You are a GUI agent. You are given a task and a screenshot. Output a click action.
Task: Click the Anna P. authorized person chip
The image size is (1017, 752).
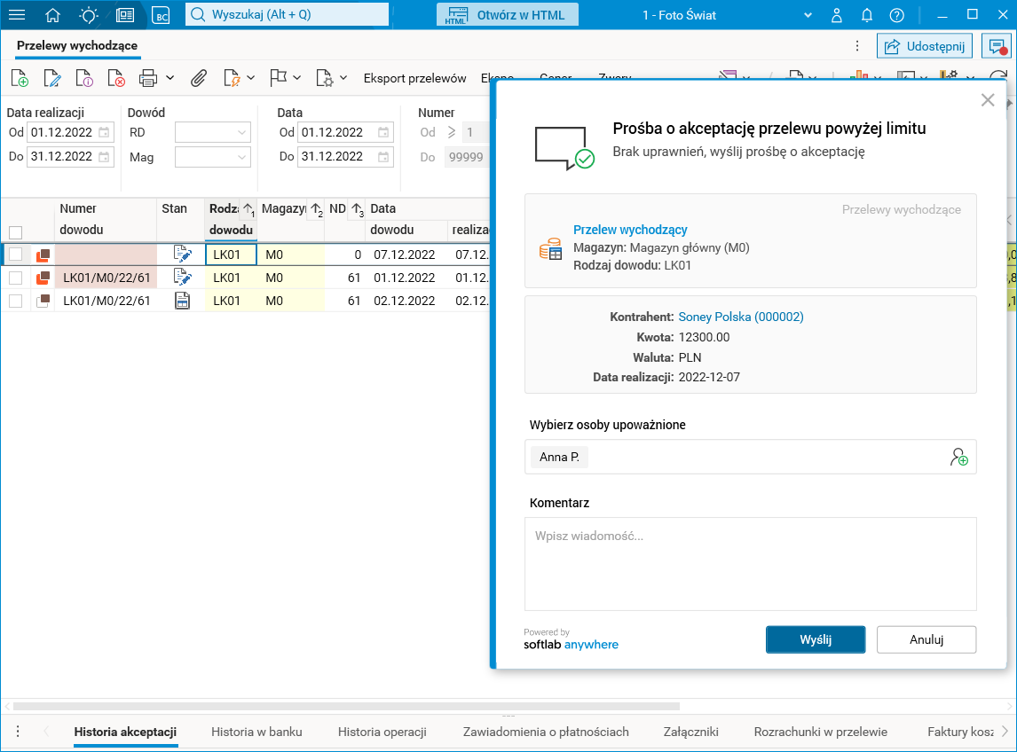coord(559,457)
